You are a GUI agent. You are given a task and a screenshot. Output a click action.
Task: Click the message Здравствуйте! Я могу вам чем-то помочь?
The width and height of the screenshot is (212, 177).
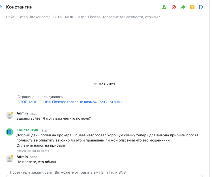[53, 118]
